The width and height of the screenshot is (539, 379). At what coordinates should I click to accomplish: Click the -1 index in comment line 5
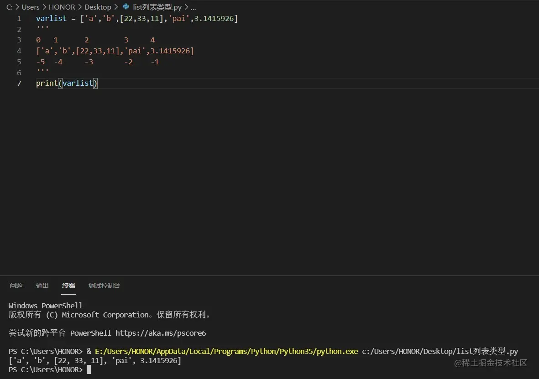point(155,62)
